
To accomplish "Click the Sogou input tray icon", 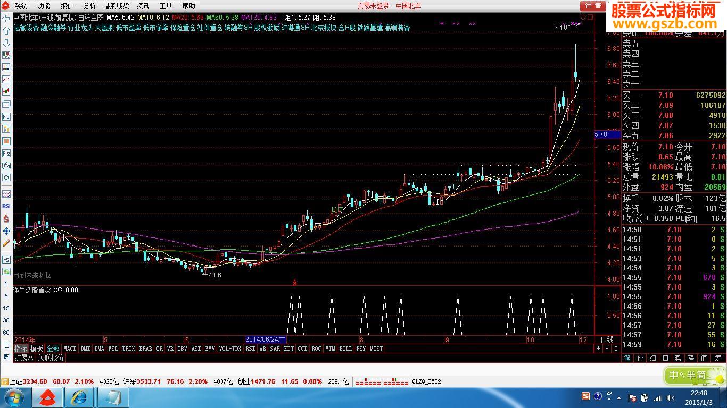I will (x=585, y=397).
